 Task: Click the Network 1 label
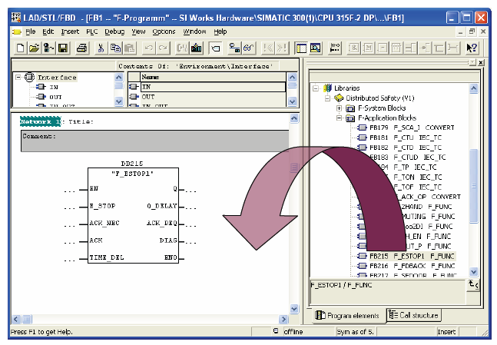[x=40, y=121]
